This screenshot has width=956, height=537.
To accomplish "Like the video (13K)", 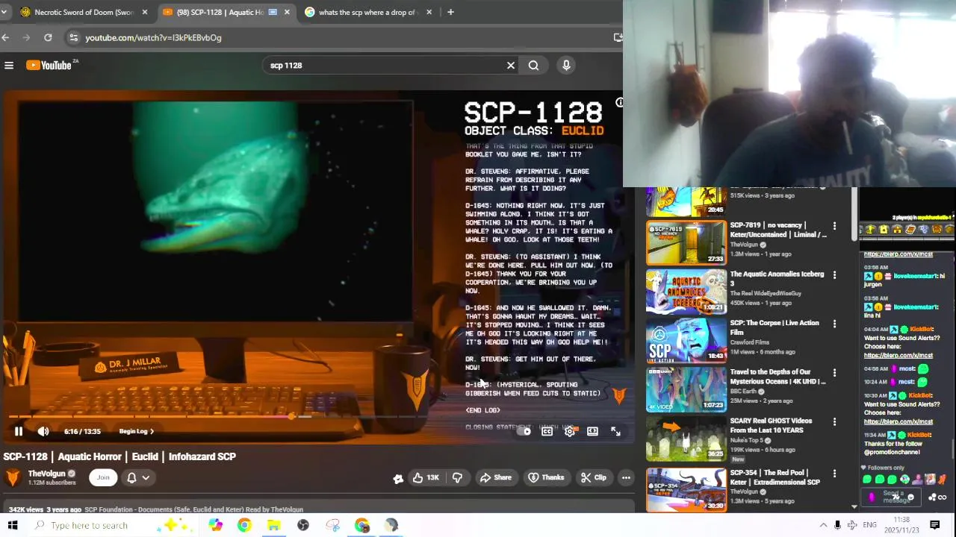I will (x=426, y=477).
